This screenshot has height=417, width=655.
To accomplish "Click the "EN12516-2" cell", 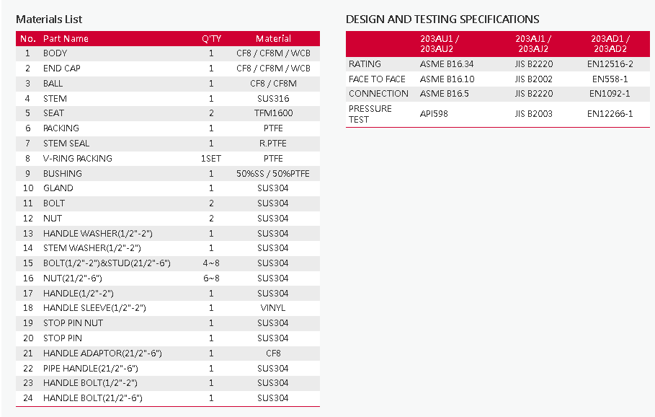I will (x=610, y=64).
